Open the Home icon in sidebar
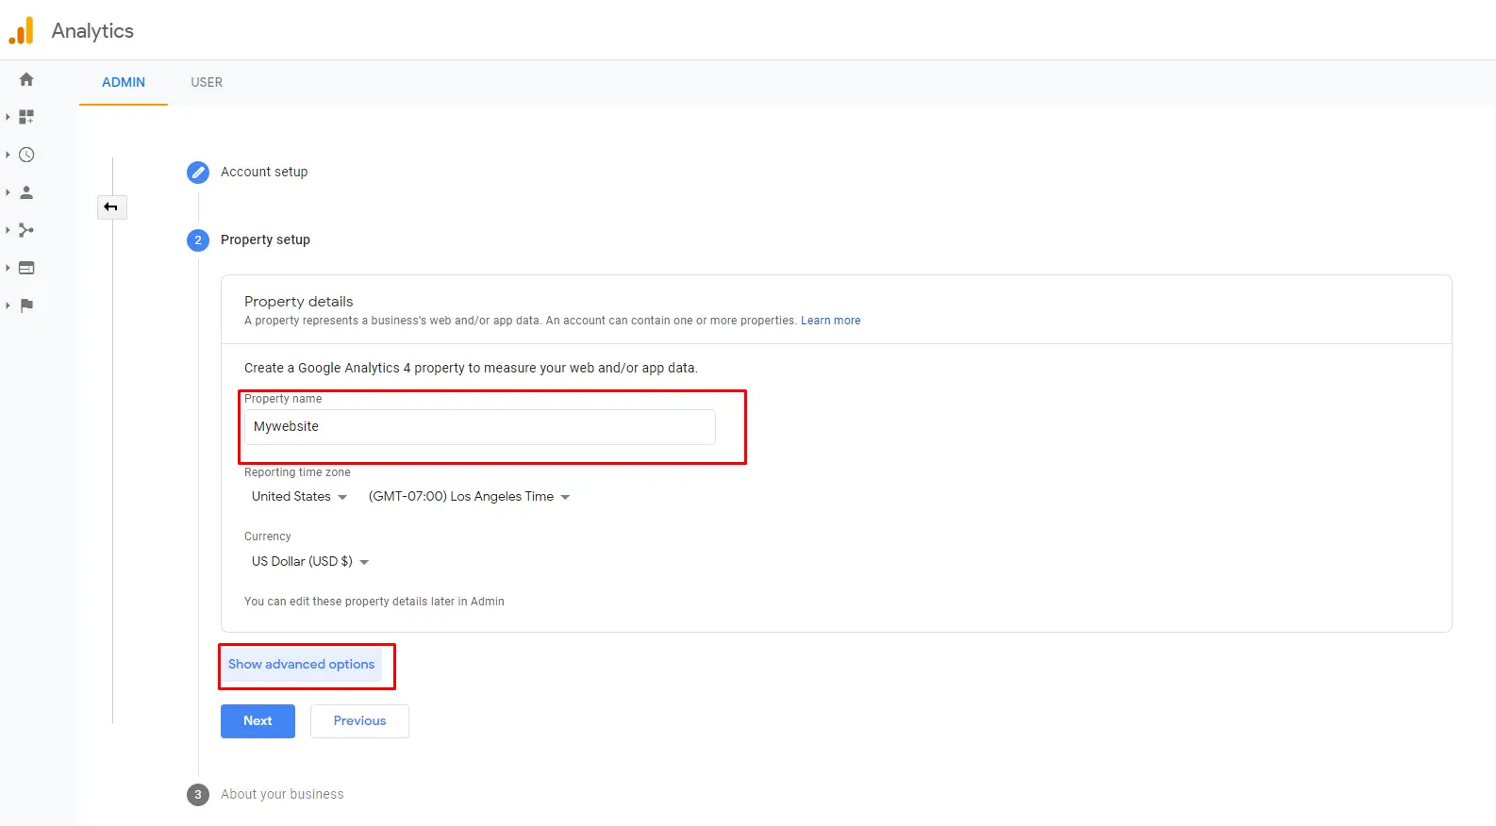This screenshot has width=1496, height=826. point(26,79)
